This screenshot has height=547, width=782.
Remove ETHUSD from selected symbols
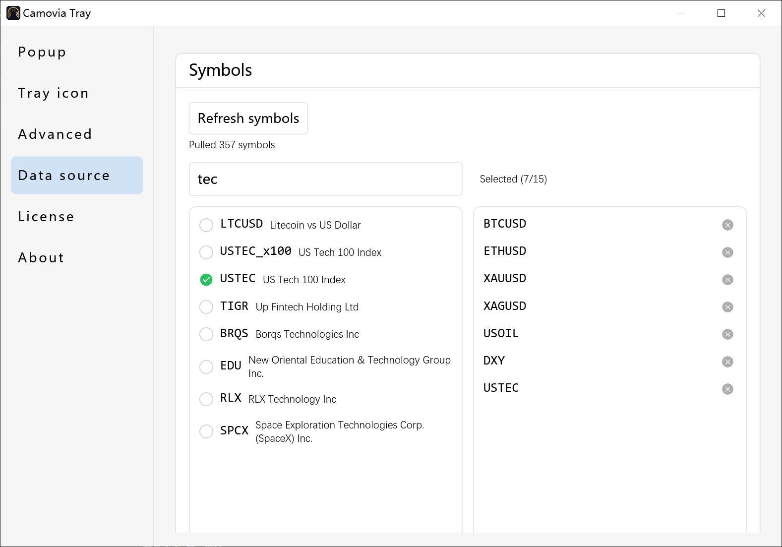727,252
